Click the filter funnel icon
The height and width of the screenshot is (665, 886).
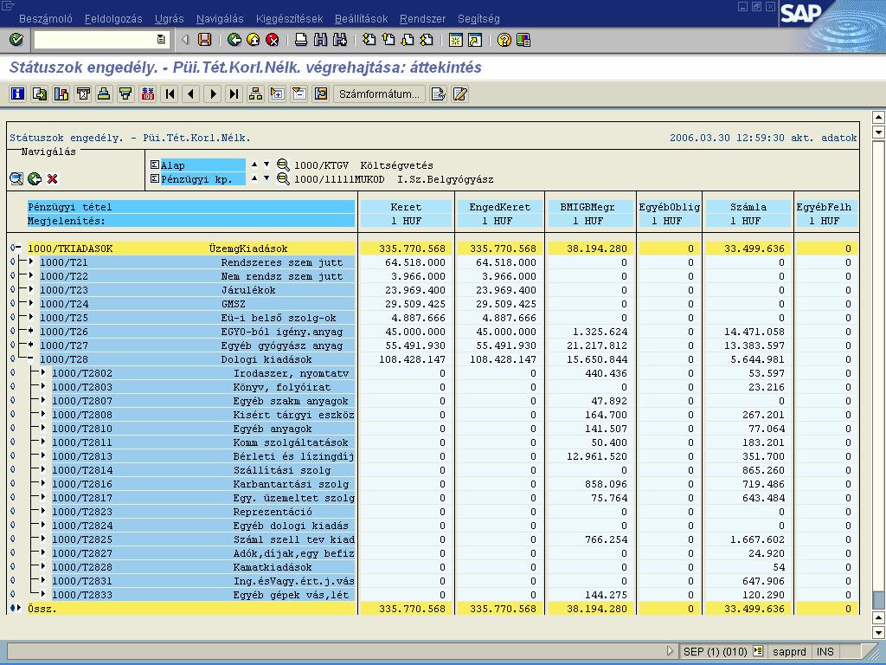point(125,94)
